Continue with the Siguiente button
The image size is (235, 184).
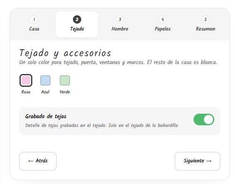point(197,161)
